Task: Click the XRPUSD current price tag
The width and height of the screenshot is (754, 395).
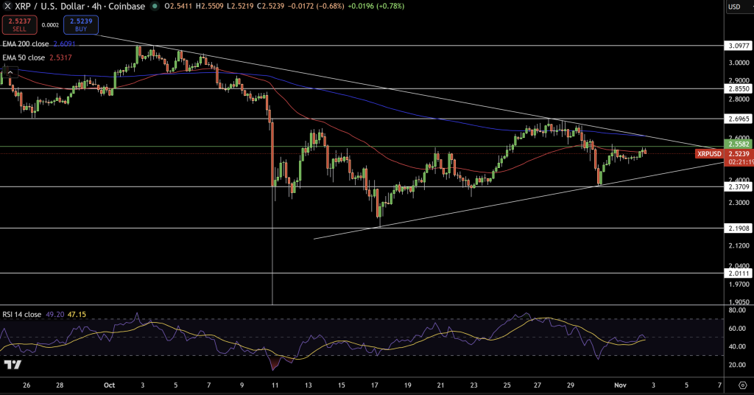Action: [x=709, y=154]
